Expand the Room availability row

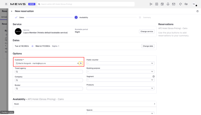(x=85, y=104)
